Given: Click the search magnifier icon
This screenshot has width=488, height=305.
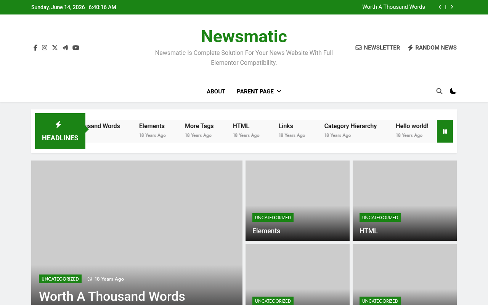Looking at the screenshot, I should (439, 91).
